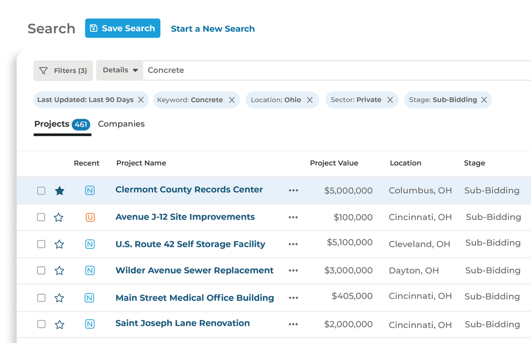531x343 pixels.
Task: Start a New Search link
Action: pyautogui.click(x=213, y=29)
